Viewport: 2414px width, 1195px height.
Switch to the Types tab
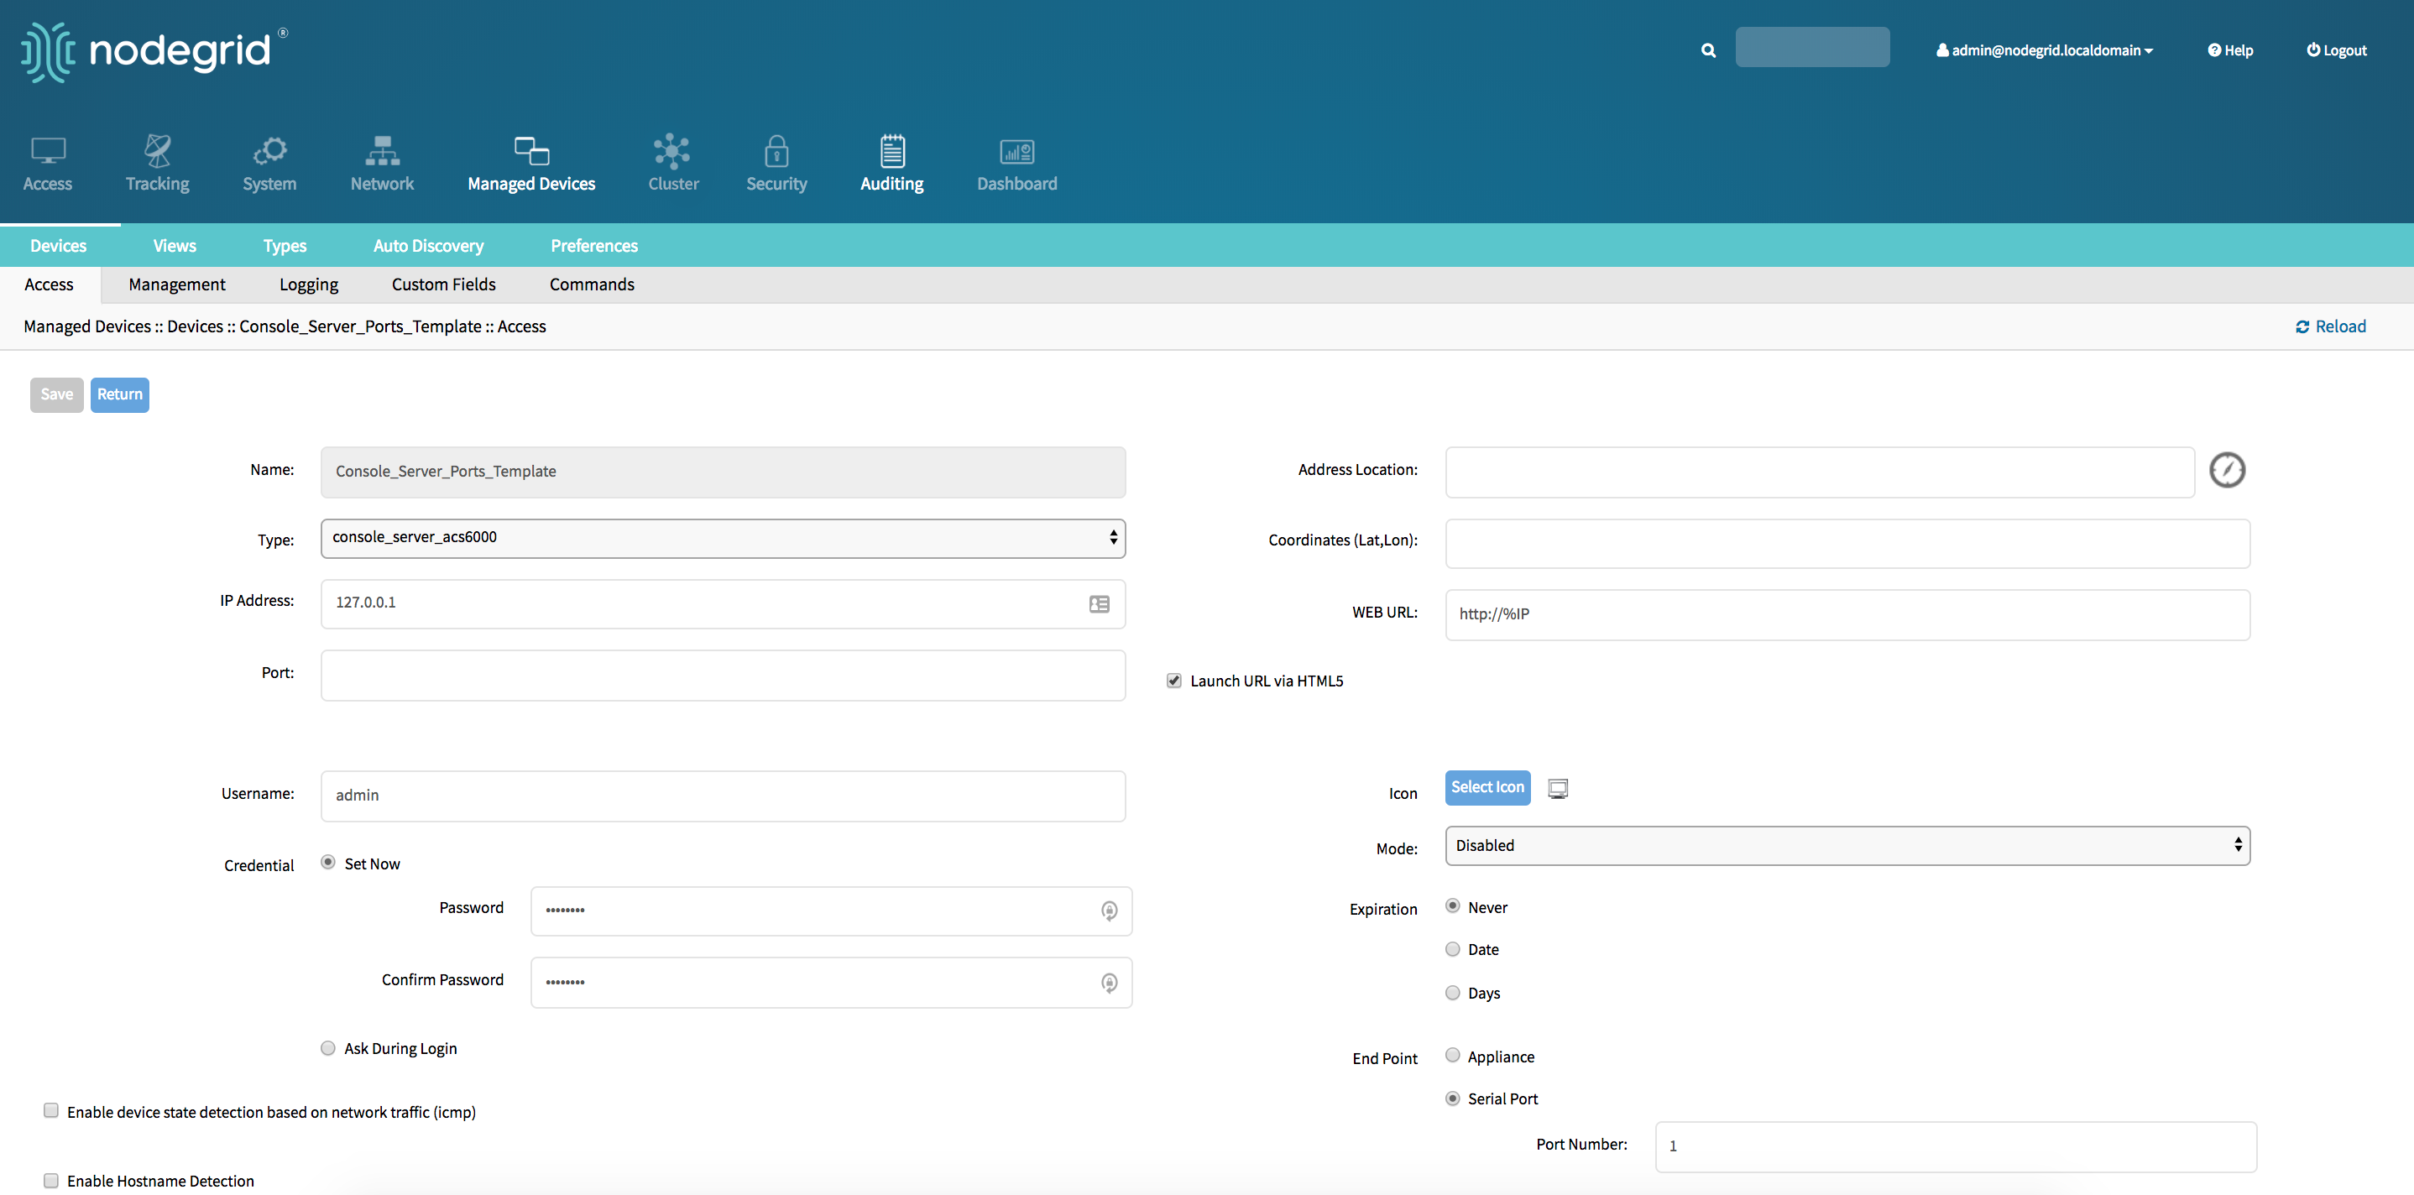(x=285, y=246)
